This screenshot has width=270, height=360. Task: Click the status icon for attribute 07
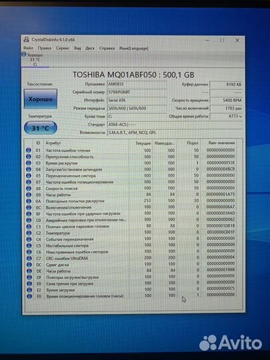click(29, 182)
